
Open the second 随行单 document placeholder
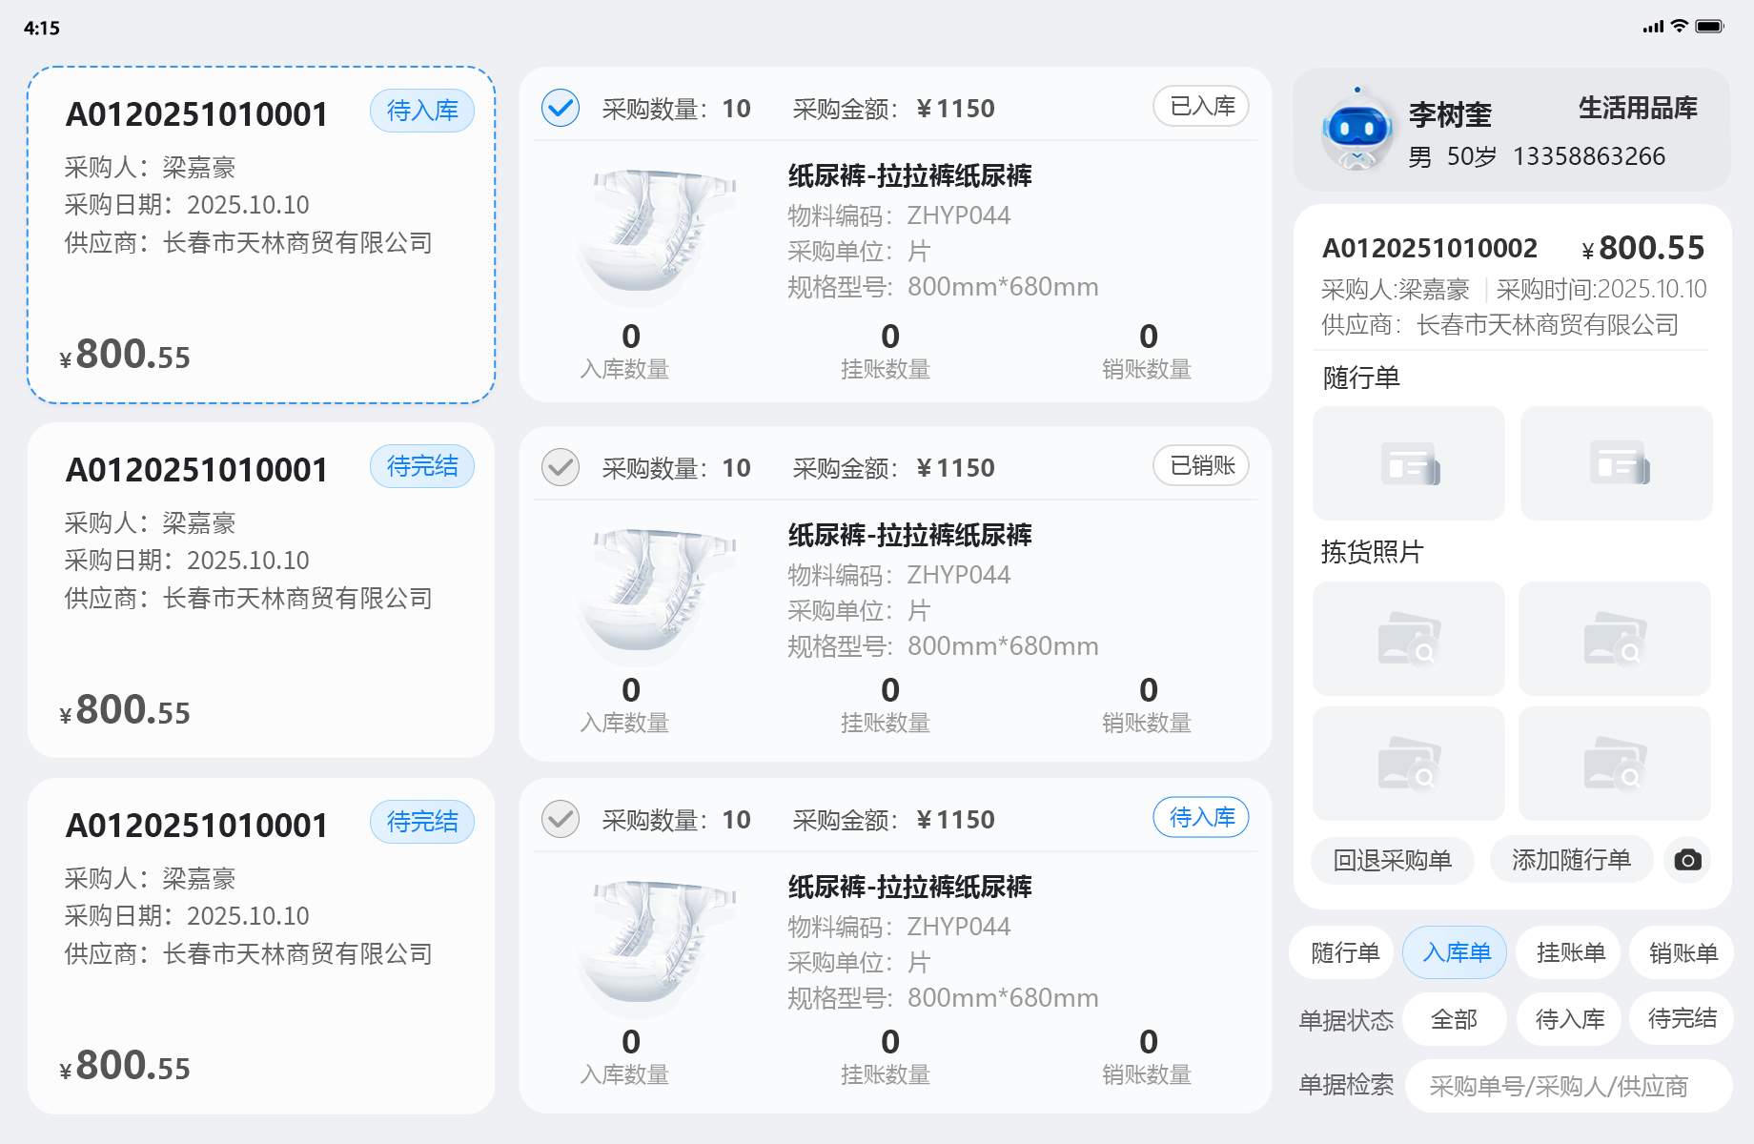point(1616,463)
